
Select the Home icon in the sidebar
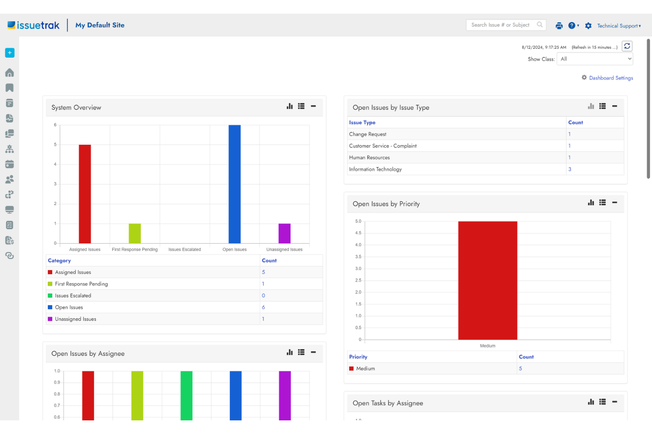coord(9,72)
